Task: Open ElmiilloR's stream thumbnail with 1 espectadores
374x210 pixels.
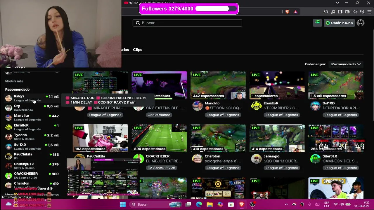Action: 277,85
